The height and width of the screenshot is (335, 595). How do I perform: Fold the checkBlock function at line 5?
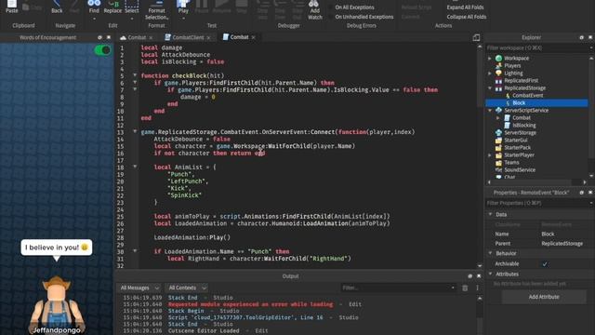[x=135, y=75]
